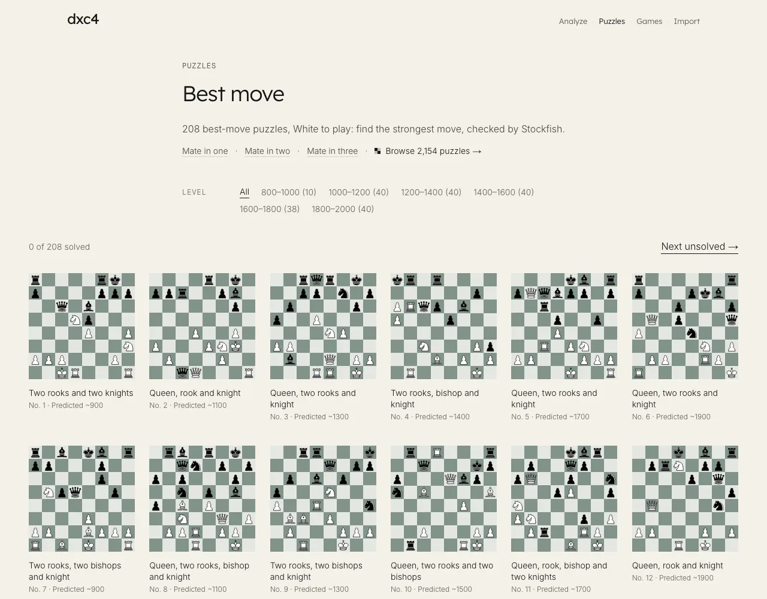
Task: Filter by level 1200–1400
Action: [431, 192]
